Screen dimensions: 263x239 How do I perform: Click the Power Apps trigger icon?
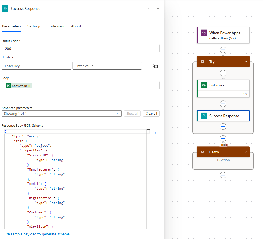click(x=204, y=33)
